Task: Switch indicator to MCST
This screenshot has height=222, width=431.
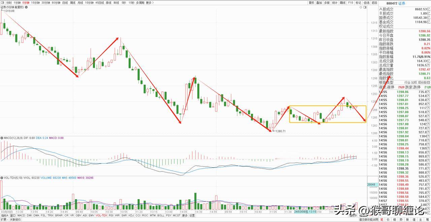Action: [177, 215]
